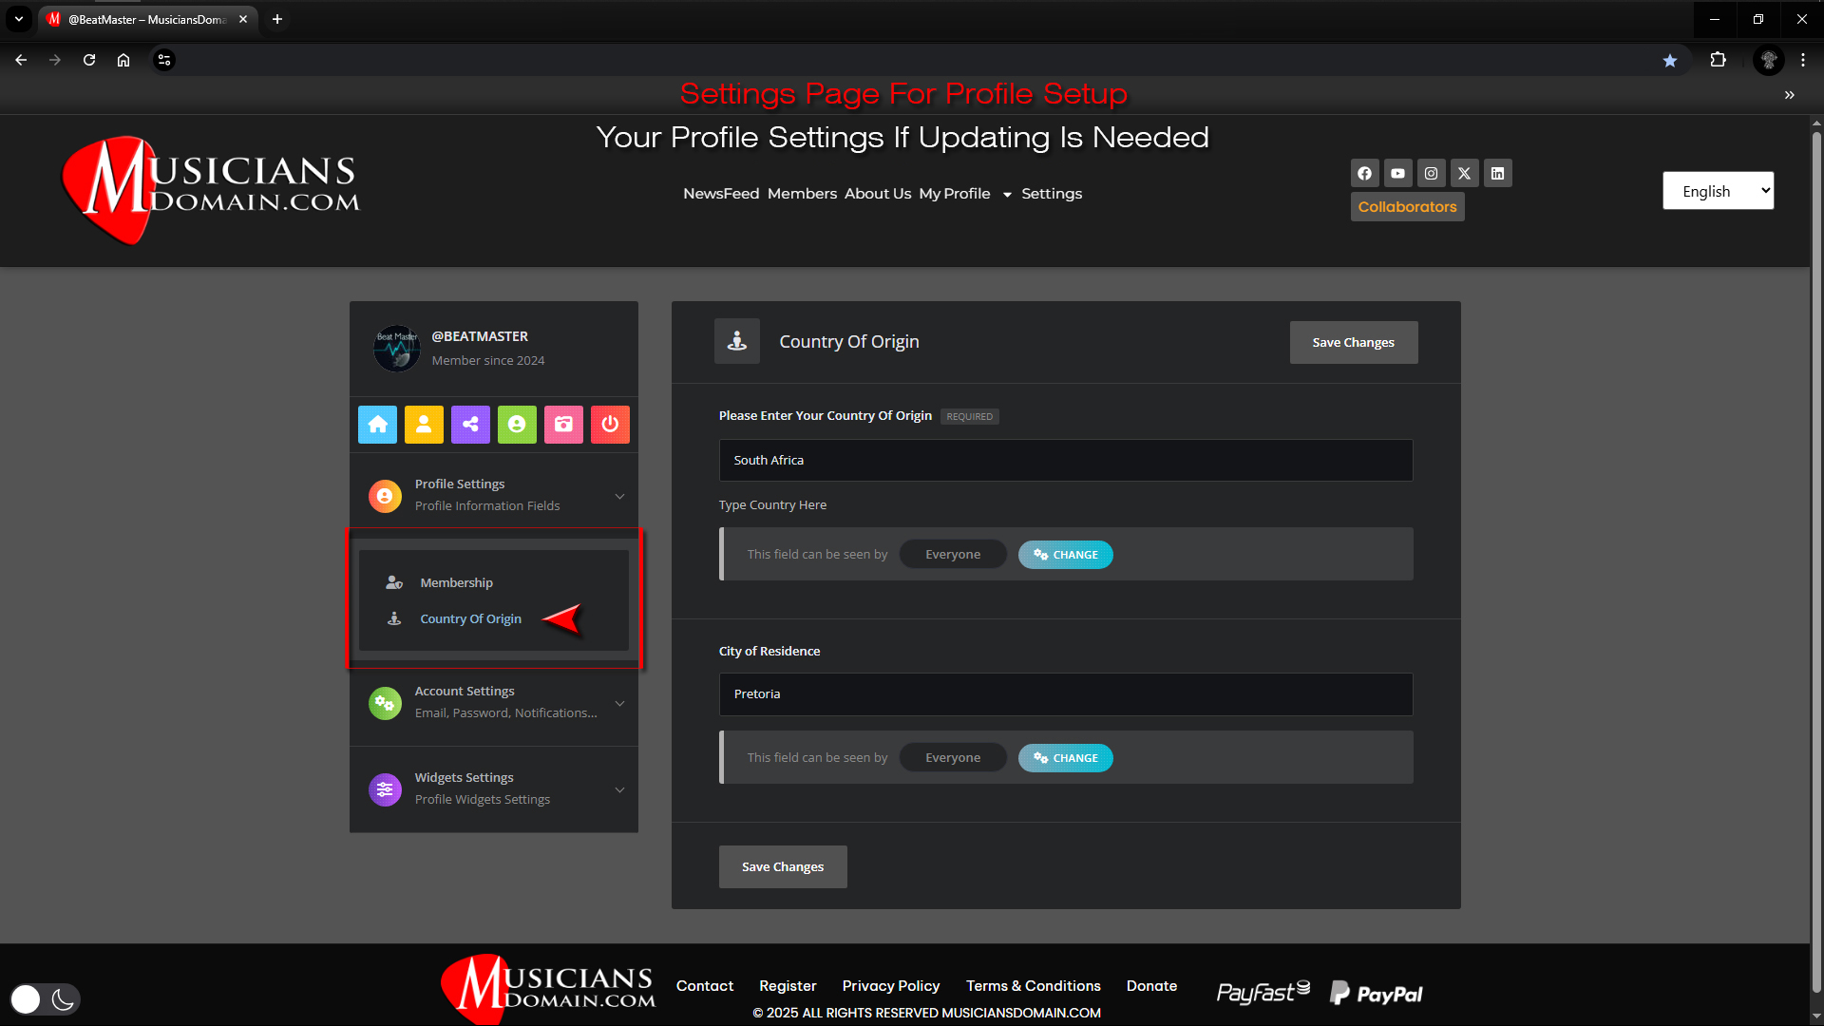Image resolution: width=1824 pixels, height=1026 pixels.
Task: Click the bottom Save Changes button
Action: pyautogui.click(x=782, y=866)
